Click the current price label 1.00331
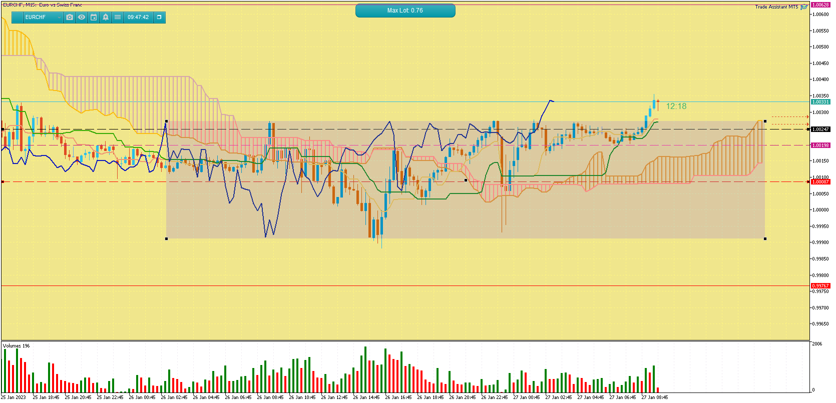 pos(820,102)
